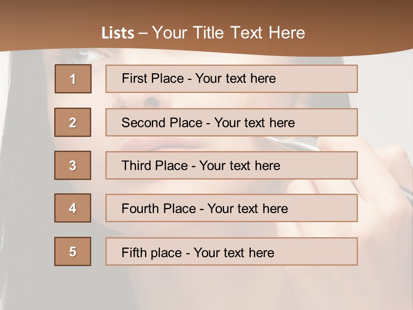Click the Fourth Place text bar
The width and height of the screenshot is (413, 310).
pos(231,208)
